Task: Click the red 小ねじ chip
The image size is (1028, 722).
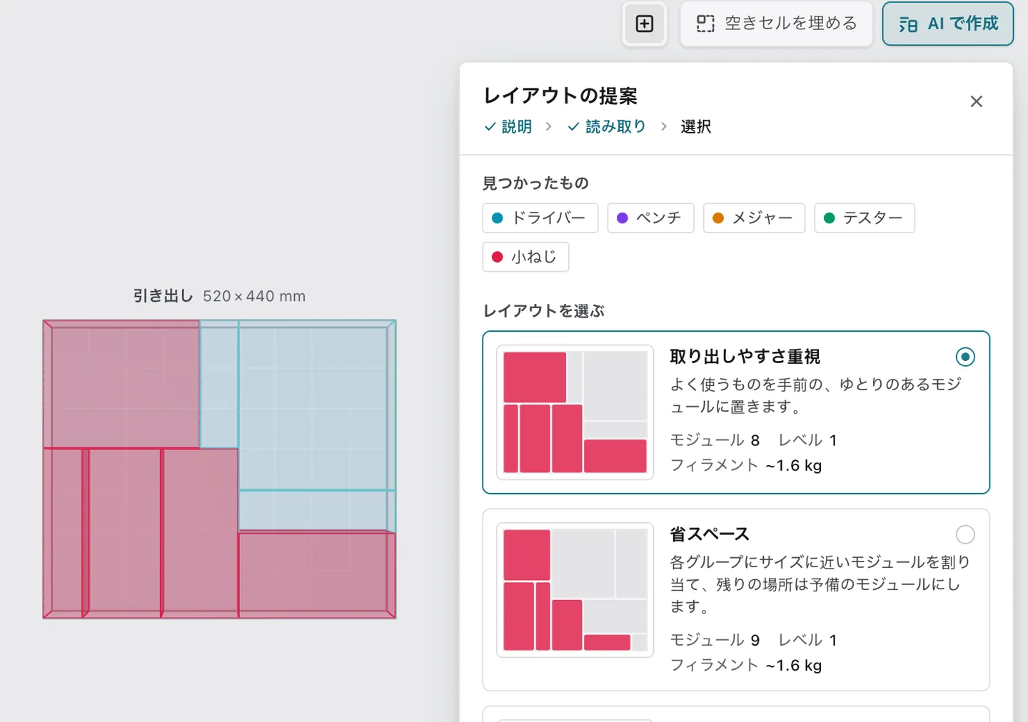Action: 525,257
